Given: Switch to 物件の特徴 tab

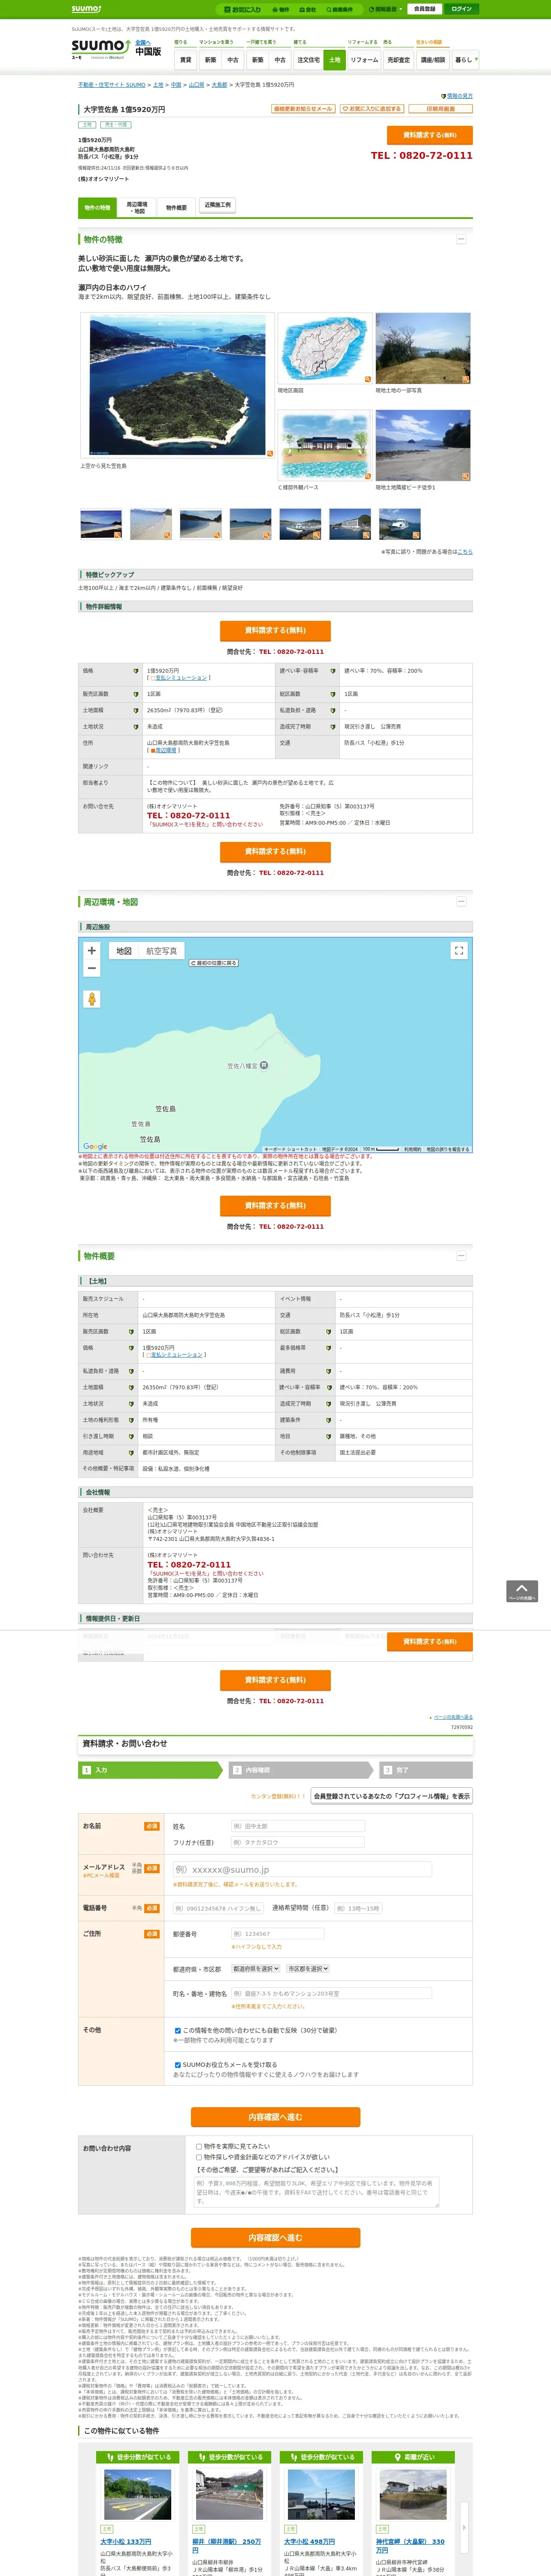Looking at the screenshot, I should point(97,207).
